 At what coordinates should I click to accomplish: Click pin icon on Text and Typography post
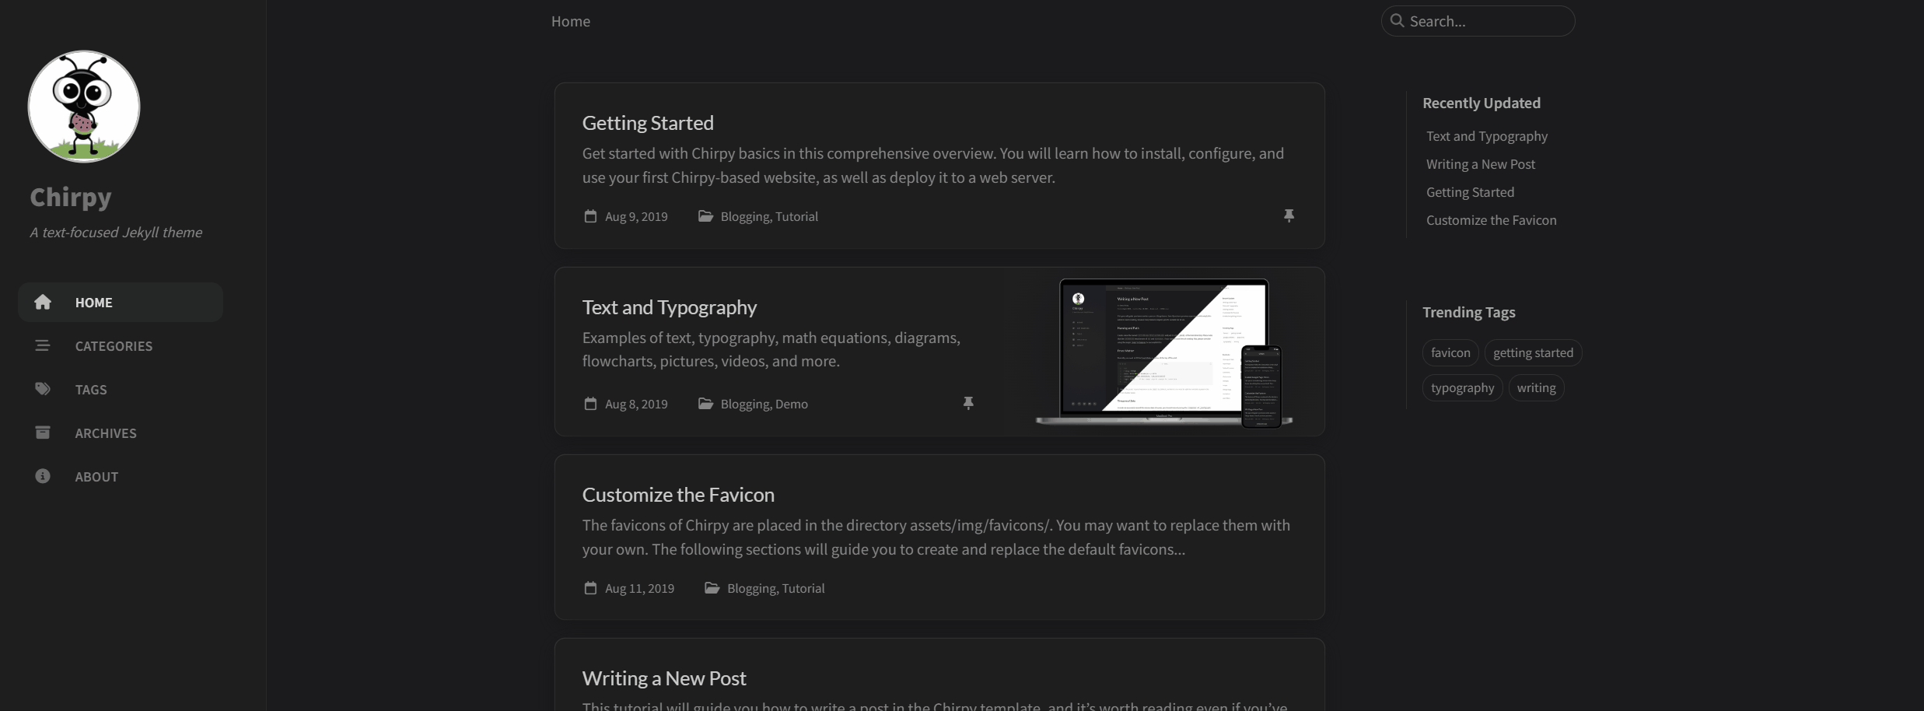968,403
